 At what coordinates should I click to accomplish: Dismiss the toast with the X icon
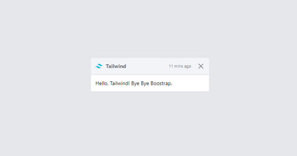coord(201,66)
